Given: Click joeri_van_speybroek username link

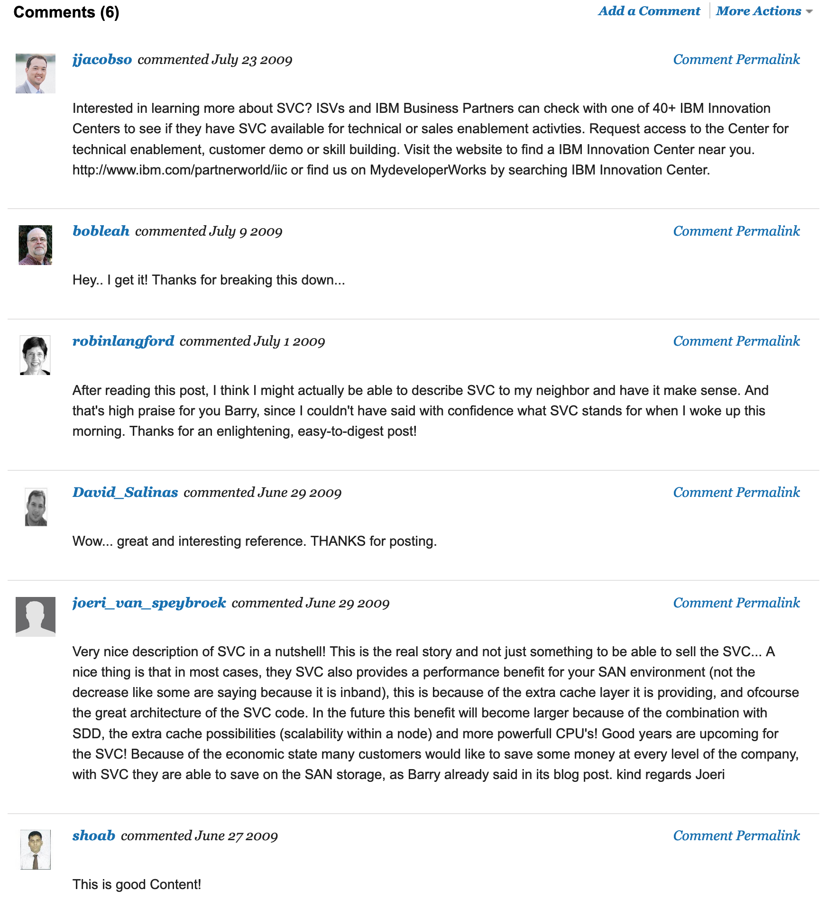Looking at the screenshot, I should coord(149,603).
